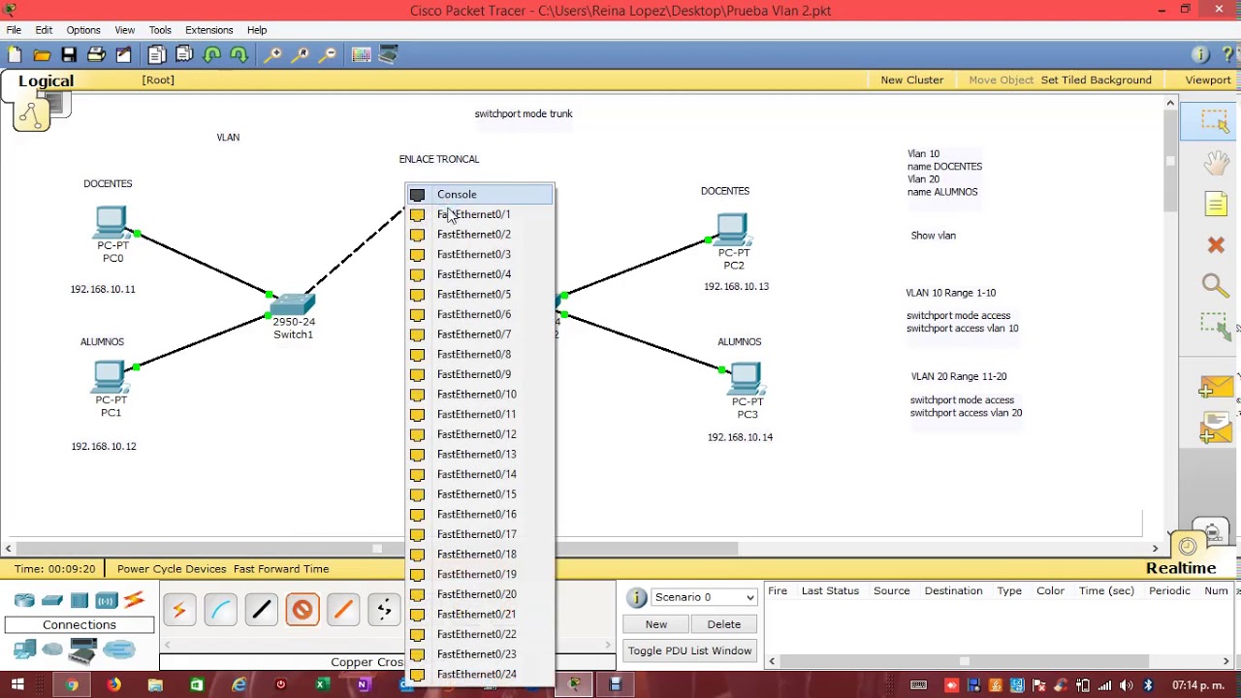Pick the Place Note tool
Screen dimensions: 1241x698
[1216, 204]
